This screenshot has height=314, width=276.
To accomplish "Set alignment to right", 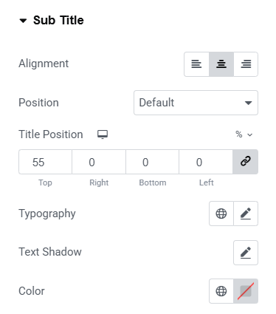I will tap(246, 64).
